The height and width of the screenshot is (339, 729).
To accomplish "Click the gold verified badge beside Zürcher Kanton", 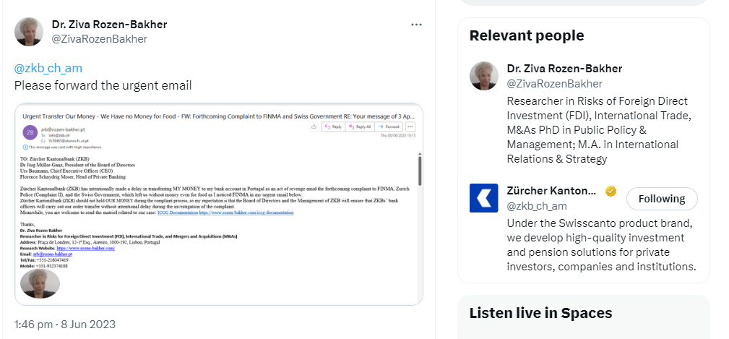I will pyautogui.click(x=611, y=191).
